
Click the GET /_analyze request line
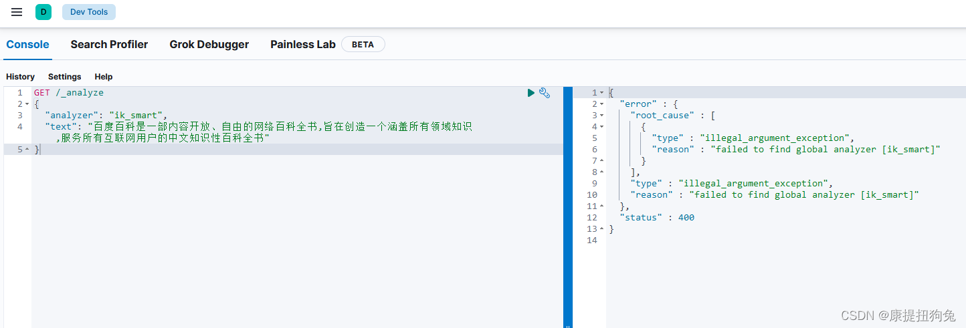click(x=69, y=93)
